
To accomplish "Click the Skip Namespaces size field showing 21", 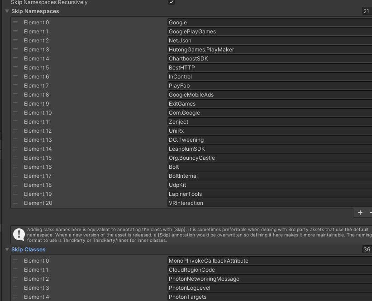I will [367, 11].
